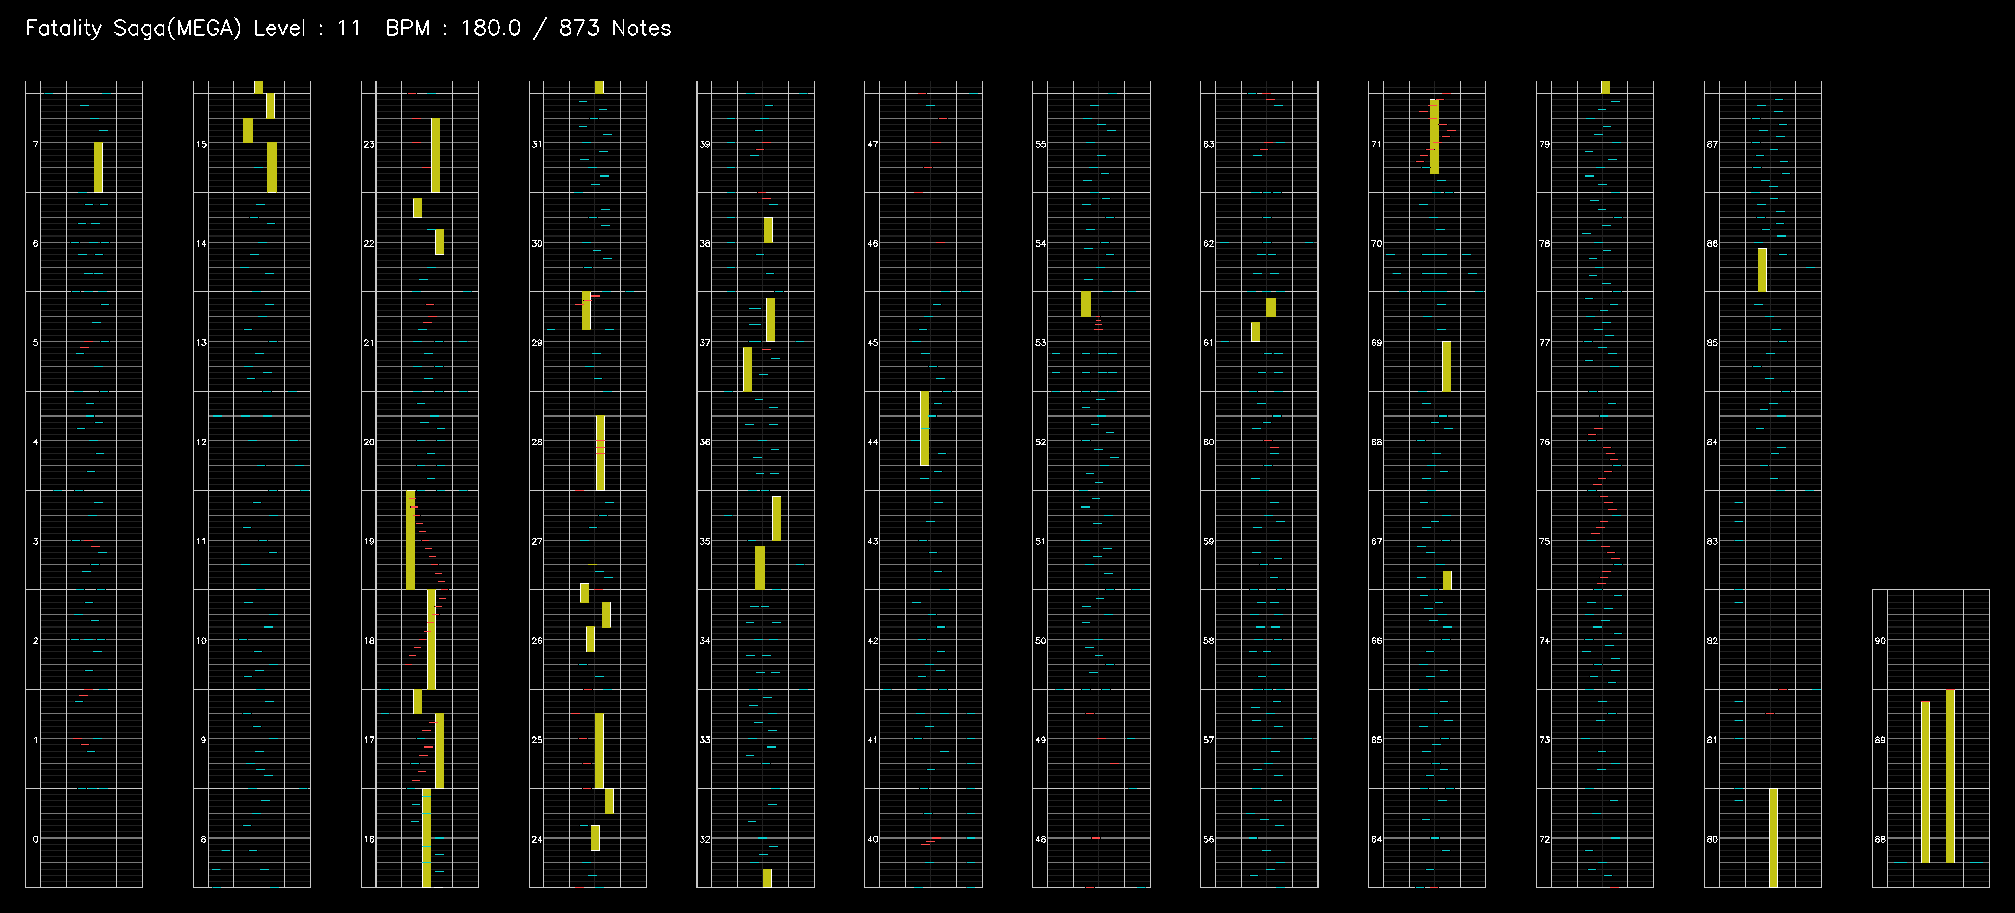The width and height of the screenshot is (2015, 913).
Task: Select measure number 56 label
Action: [1209, 840]
